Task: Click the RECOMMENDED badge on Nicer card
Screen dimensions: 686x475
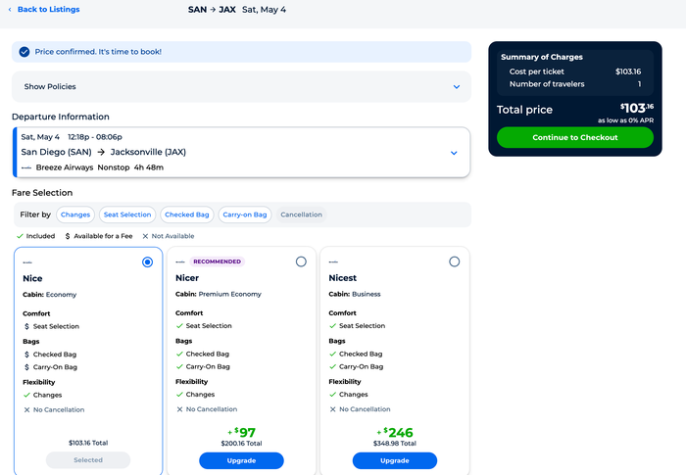Action: pos(217,261)
